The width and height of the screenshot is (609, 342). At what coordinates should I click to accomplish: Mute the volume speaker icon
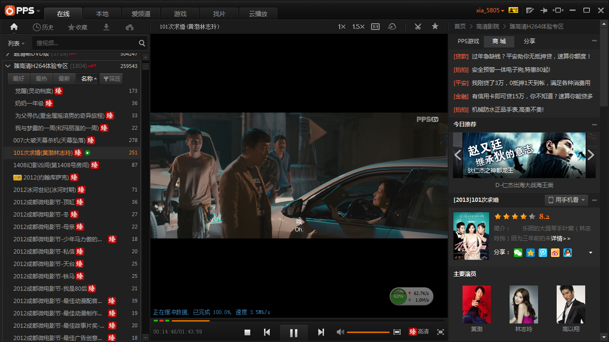click(340, 332)
